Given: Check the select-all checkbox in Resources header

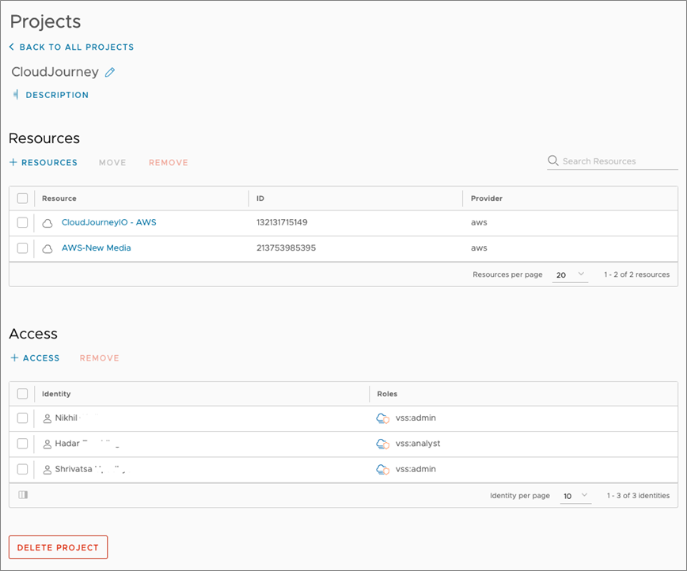Looking at the screenshot, I should [22, 198].
